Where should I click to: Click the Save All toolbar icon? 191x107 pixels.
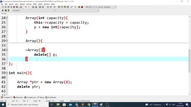click(x=11, y=7)
